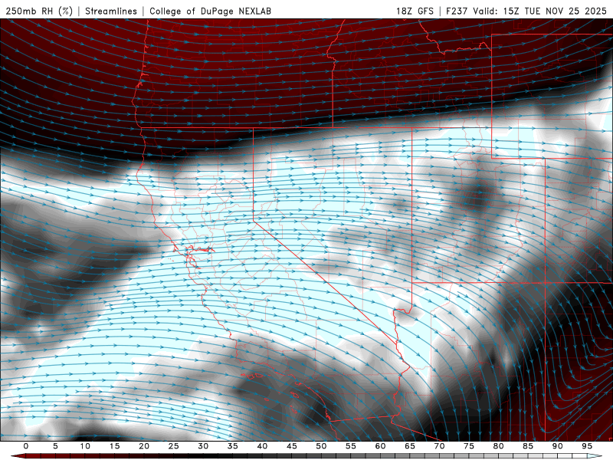Click the 25 value on the RH scale

pyautogui.click(x=174, y=446)
